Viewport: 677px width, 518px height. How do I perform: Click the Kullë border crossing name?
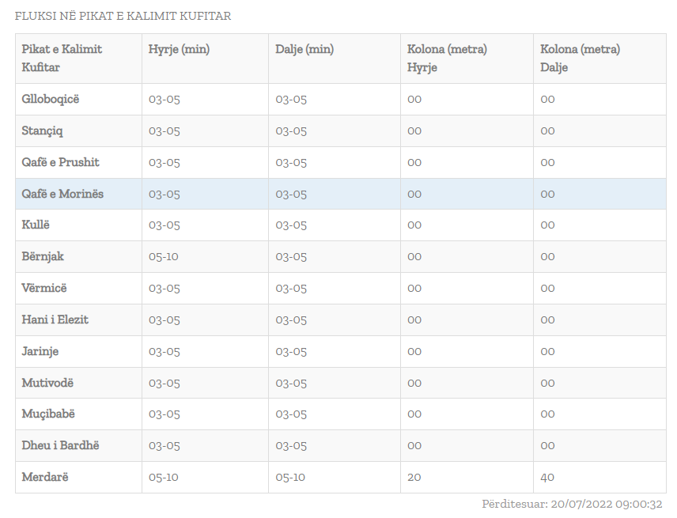pyautogui.click(x=36, y=225)
